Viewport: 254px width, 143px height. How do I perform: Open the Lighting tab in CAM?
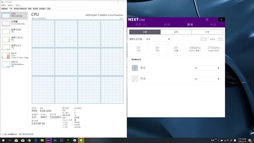click(167, 25)
